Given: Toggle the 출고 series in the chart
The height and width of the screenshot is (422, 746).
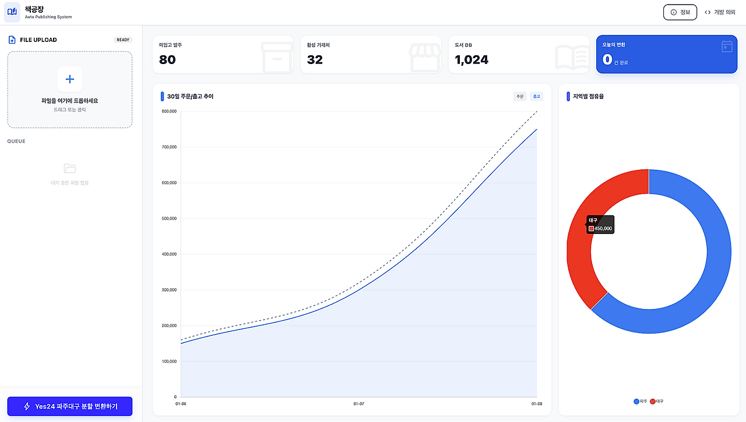Looking at the screenshot, I should pos(536,97).
